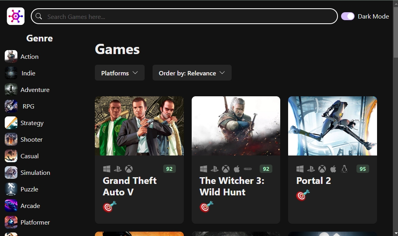The width and height of the screenshot is (398, 236).
Task: Click Xbox icon on The Witcher 3 card
Action: point(226,169)
